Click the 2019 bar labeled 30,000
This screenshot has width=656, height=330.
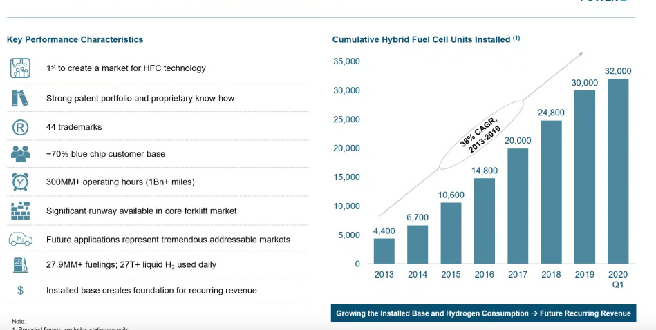(x=584, y=177)
